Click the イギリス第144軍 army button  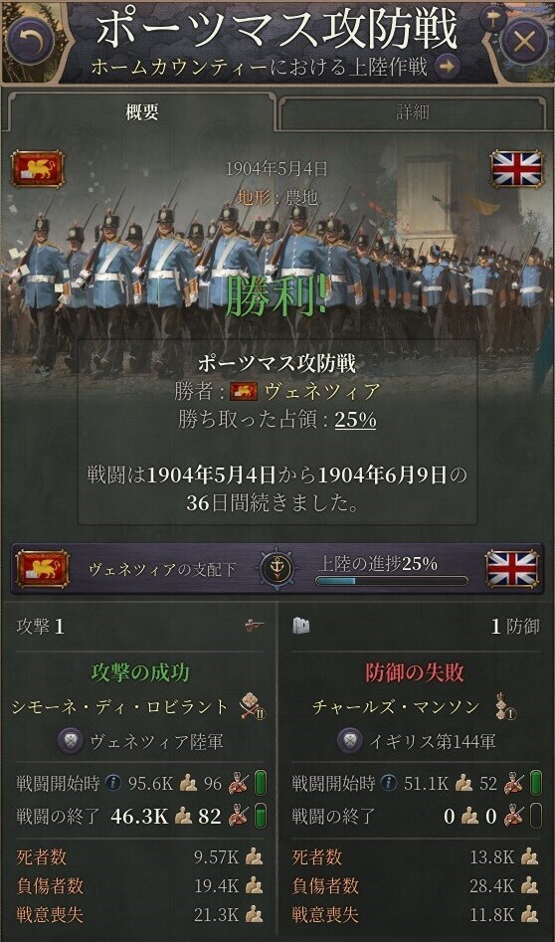click(417, 742)
